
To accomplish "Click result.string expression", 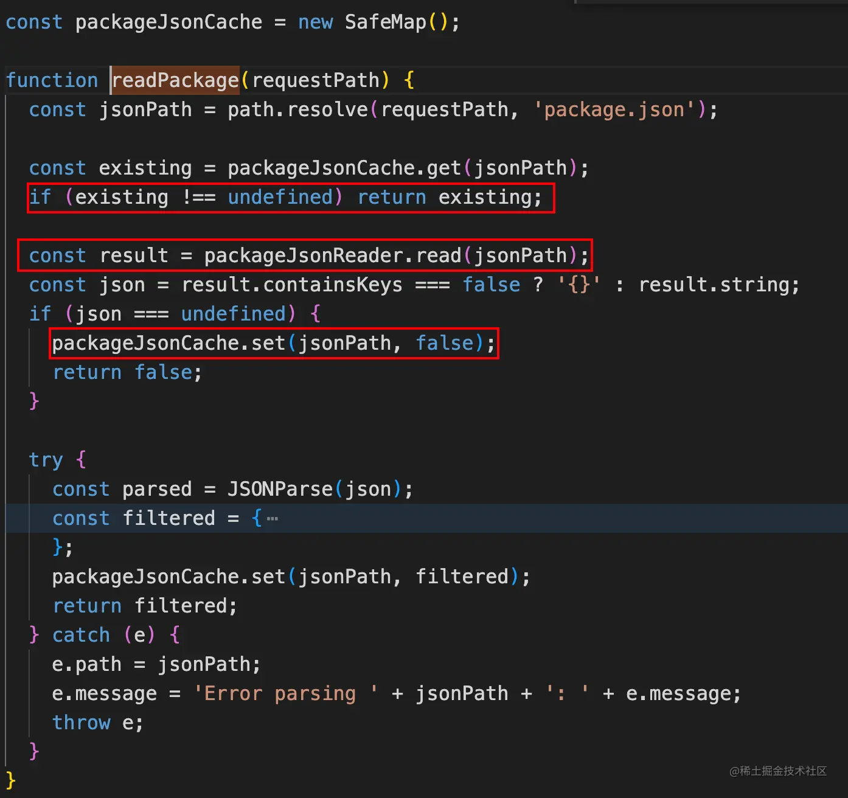I will [714, 285].
